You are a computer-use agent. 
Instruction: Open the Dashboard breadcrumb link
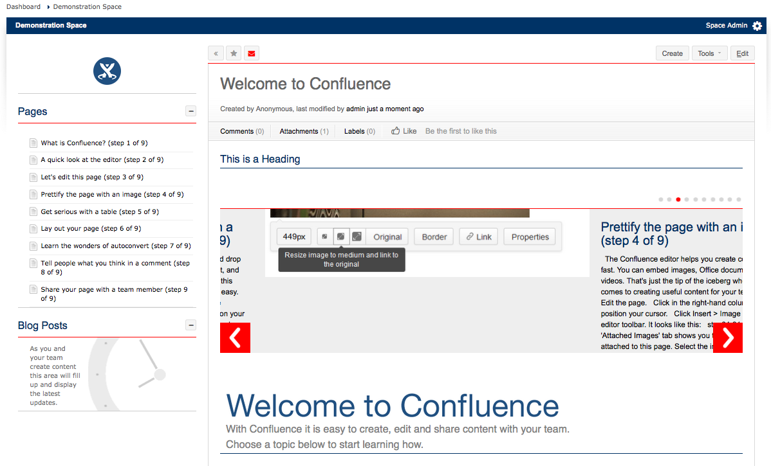click(x=23, y=6)
